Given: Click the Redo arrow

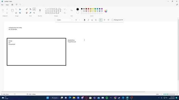Looking at the screenshot, I should point(20,5).
